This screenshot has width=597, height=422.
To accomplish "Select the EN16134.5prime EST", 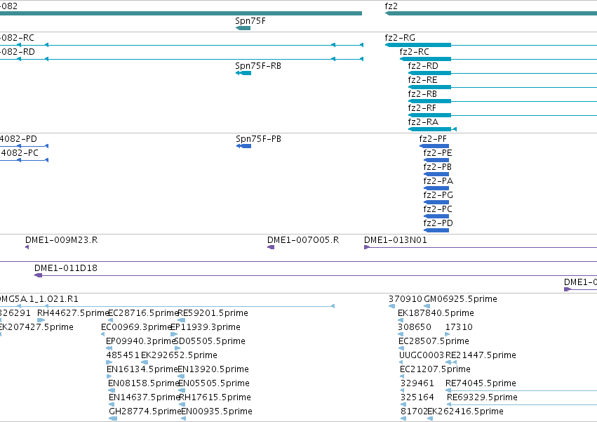I will 109,376.
